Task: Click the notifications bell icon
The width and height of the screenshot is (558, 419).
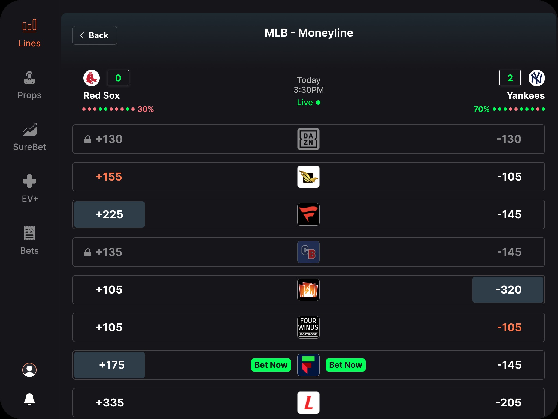Action: pos(29,399)
